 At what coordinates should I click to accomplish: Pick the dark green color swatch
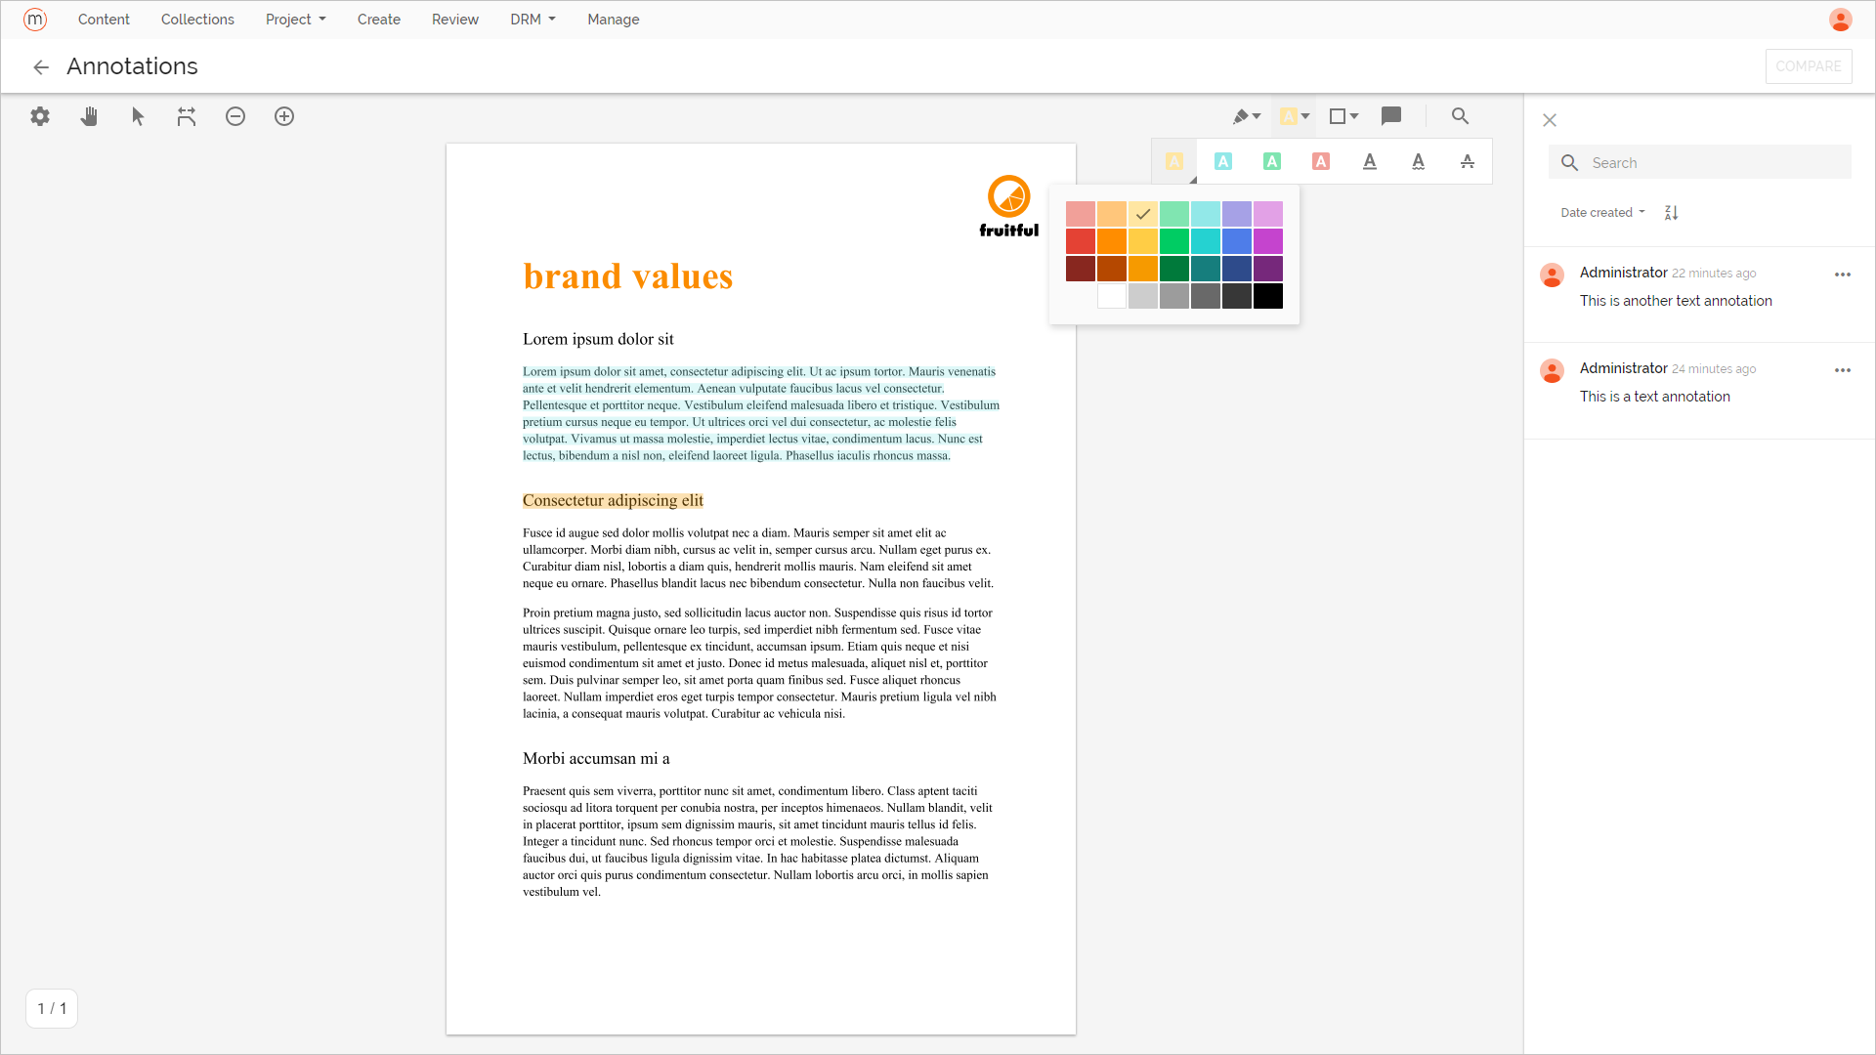tap(1174, 269)
